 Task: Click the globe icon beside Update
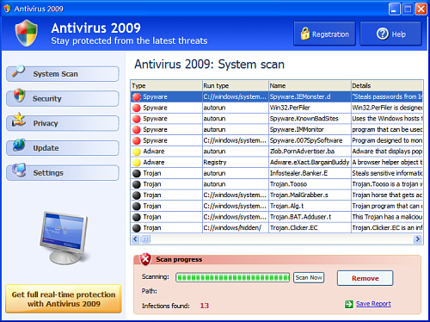(x=19, y=145)
